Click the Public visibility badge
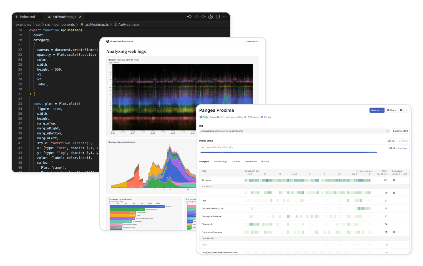This screenshot has height=266, width=423. 204,117
